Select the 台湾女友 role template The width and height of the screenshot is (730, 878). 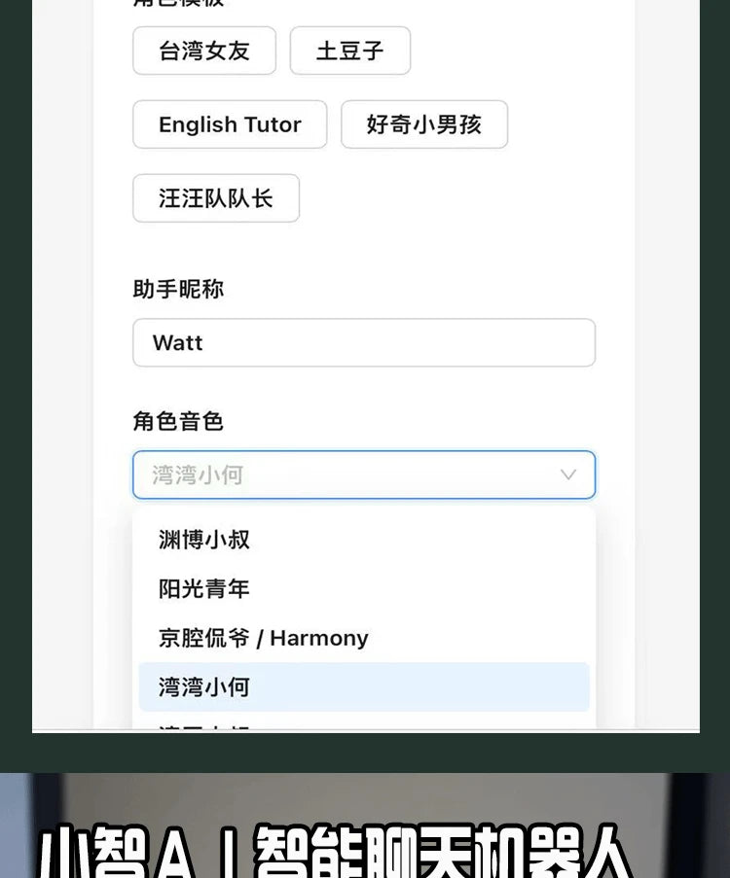[x=204, y=51]
